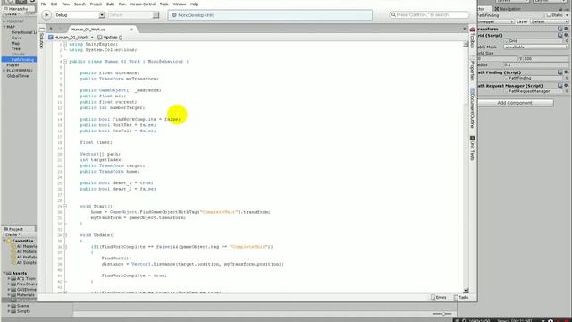Screen dimensions: 572x322
Task: Select Cave in the Unity Hierarchy
Action: pos(16,38)
